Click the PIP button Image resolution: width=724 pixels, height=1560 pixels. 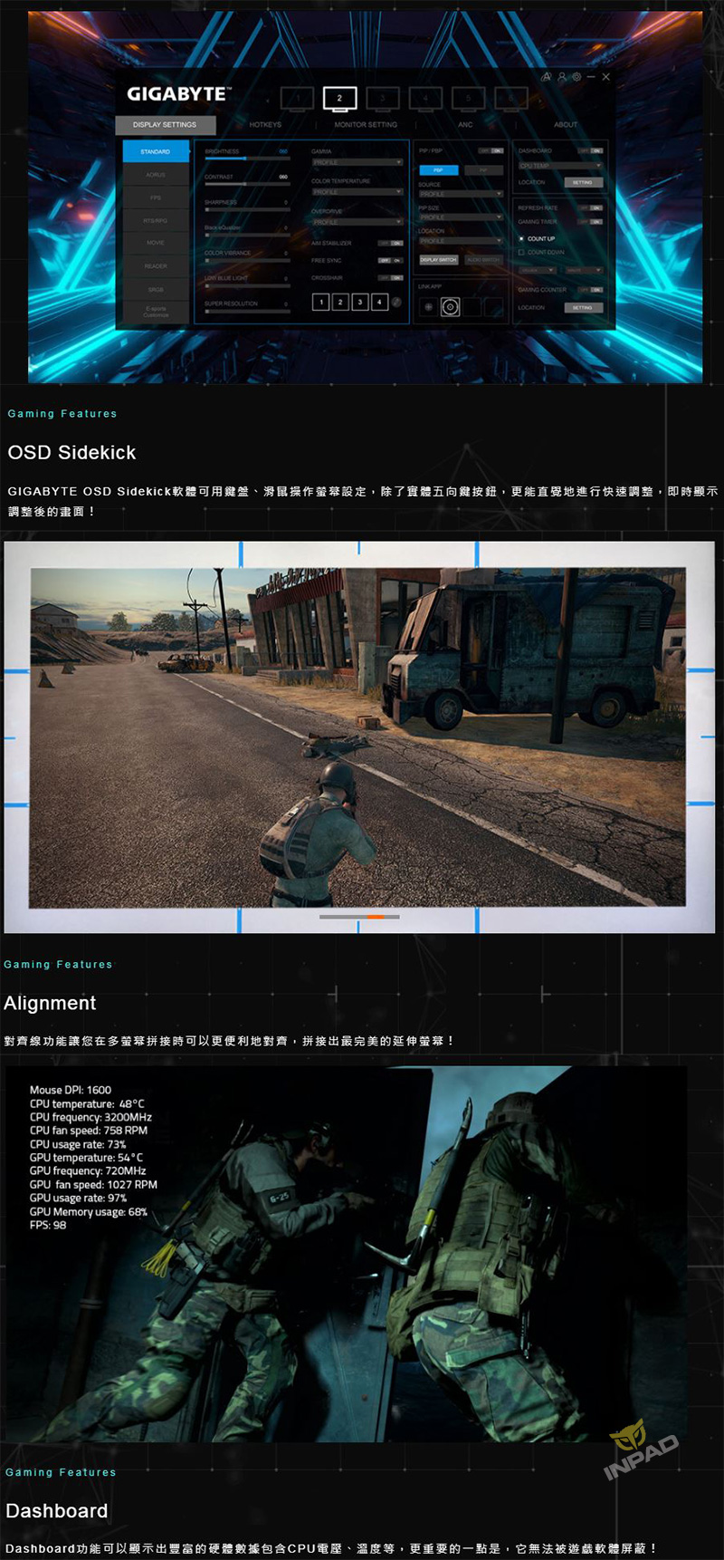coord(484,169)
